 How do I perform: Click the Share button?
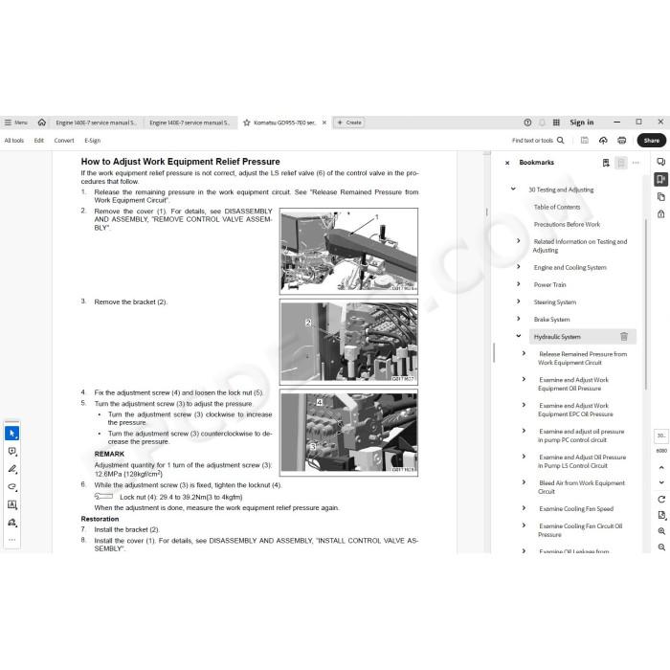click(651, 140)
